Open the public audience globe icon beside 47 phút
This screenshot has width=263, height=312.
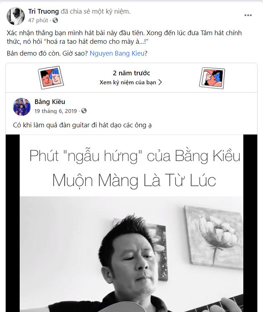[55, 20]
